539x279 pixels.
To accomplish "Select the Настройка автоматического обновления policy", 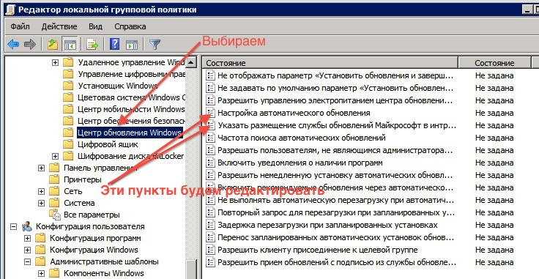I will click(x=294, y=113).
